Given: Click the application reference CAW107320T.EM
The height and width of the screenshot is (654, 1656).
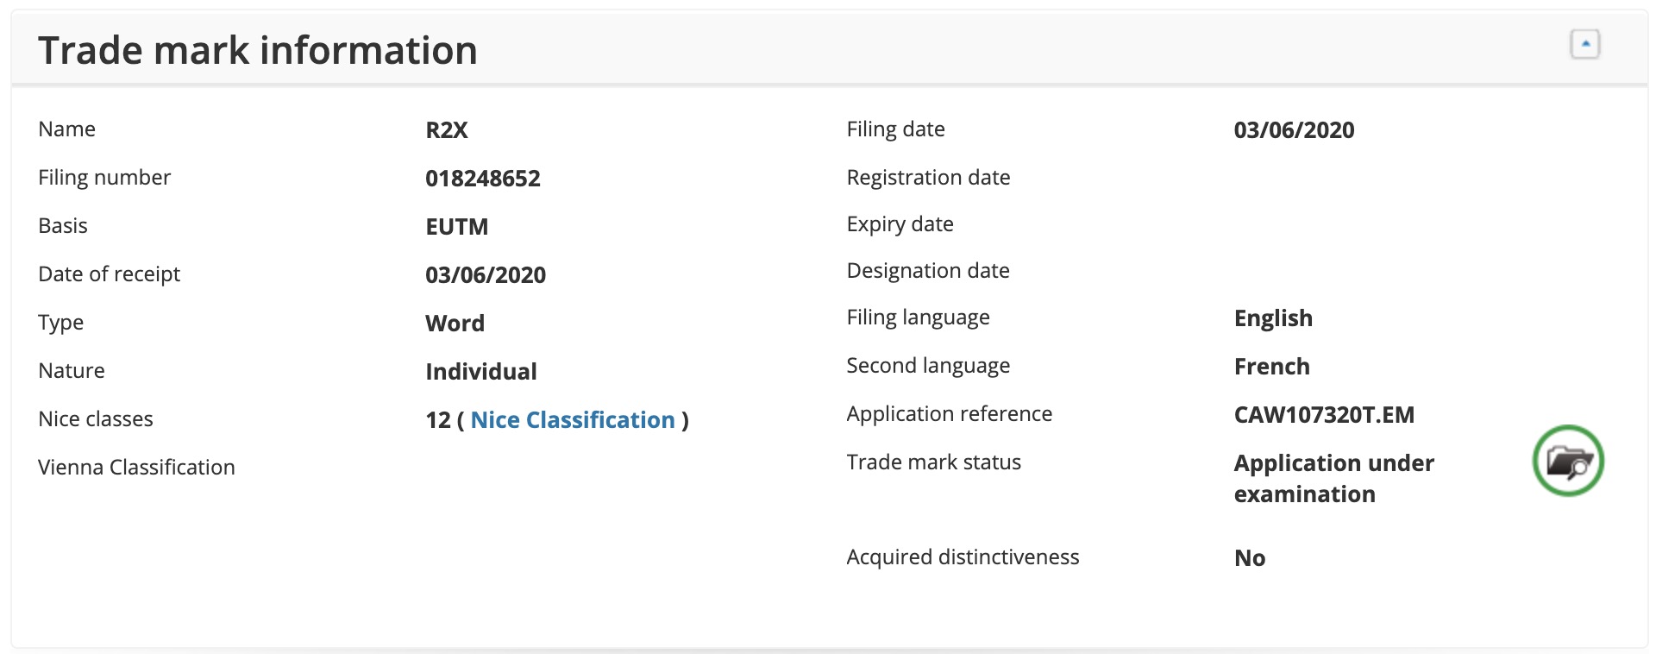Looking at the screenshot, I should pos(1324,415).
